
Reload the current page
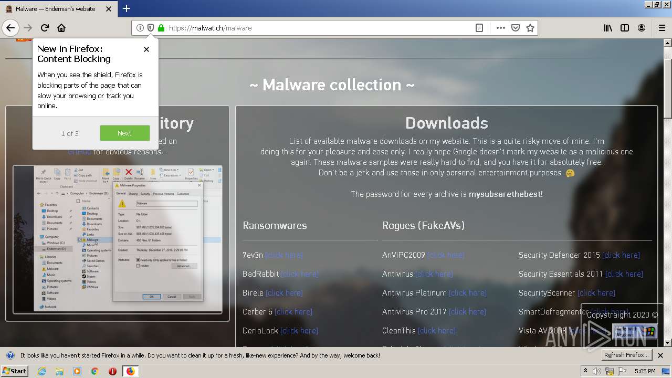point(45,28)
